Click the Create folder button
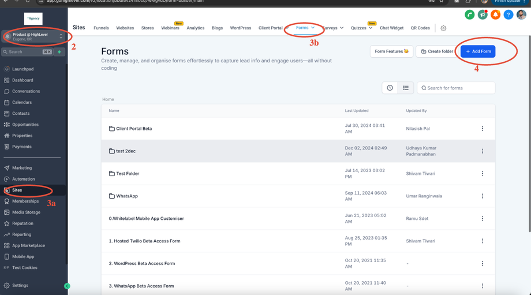 click(436, 51)
